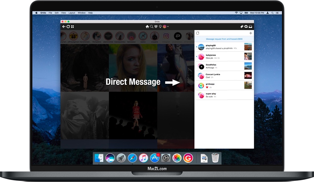Open the location pin icon
The width and height of the screenshot is (314, 182).
point(160,27)
